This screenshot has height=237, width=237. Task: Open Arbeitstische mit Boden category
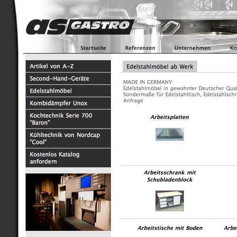pyautogui.click(x=170, y=228)
